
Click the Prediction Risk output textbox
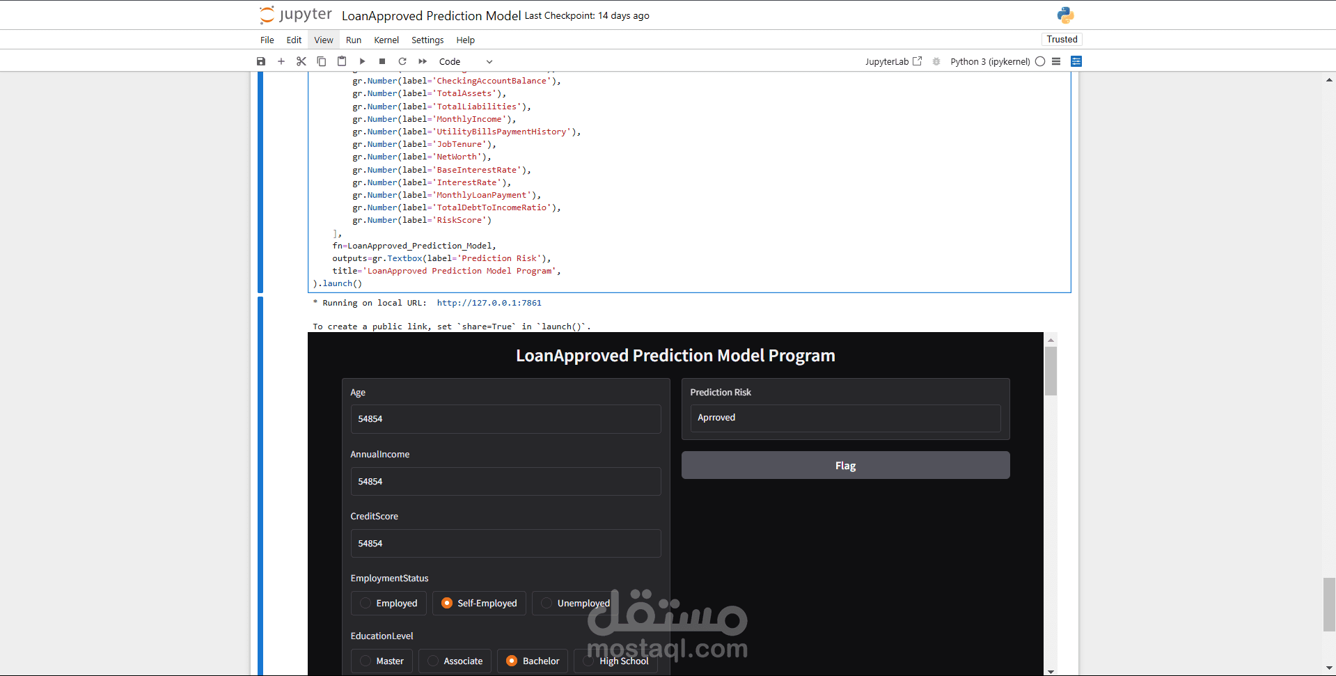[845, 418]
